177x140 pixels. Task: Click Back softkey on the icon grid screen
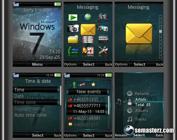[x=109, y=64]
